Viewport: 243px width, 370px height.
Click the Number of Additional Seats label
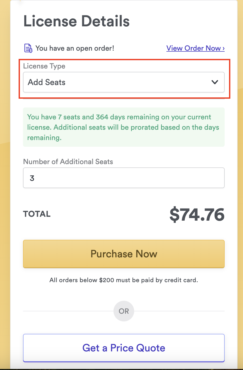click(68, 162)
